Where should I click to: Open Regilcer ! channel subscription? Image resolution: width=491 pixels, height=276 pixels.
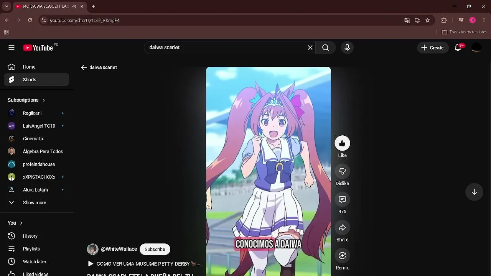36,113
